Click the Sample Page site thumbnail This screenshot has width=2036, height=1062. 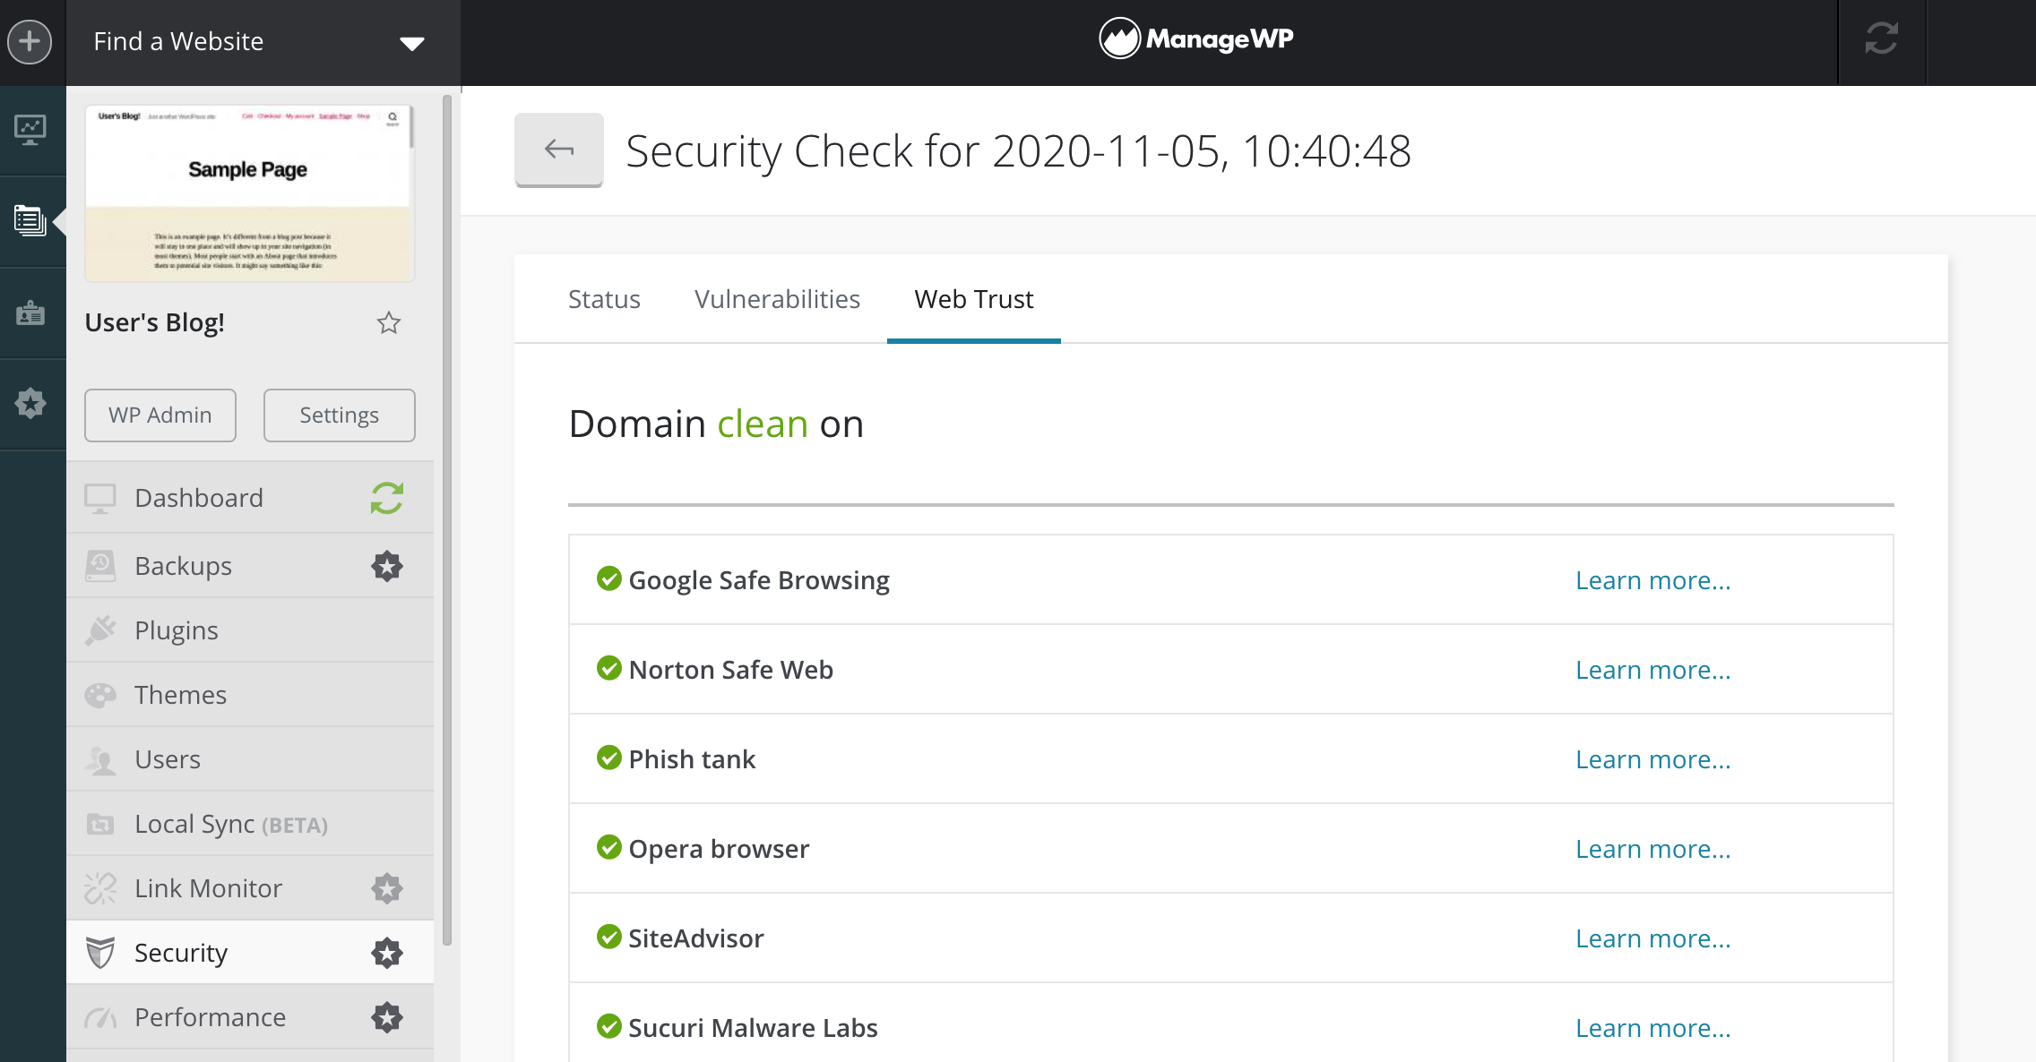pos(249,193)
